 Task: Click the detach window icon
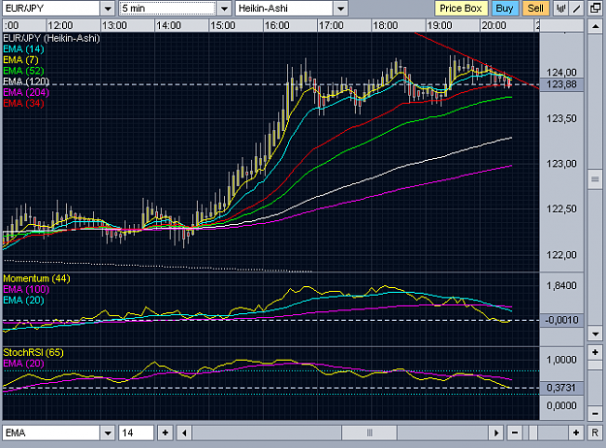(595, 9)
